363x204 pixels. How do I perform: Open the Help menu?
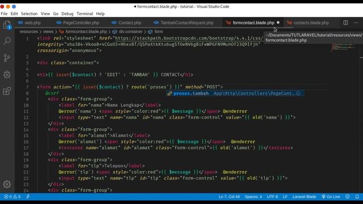pos(100,14)
